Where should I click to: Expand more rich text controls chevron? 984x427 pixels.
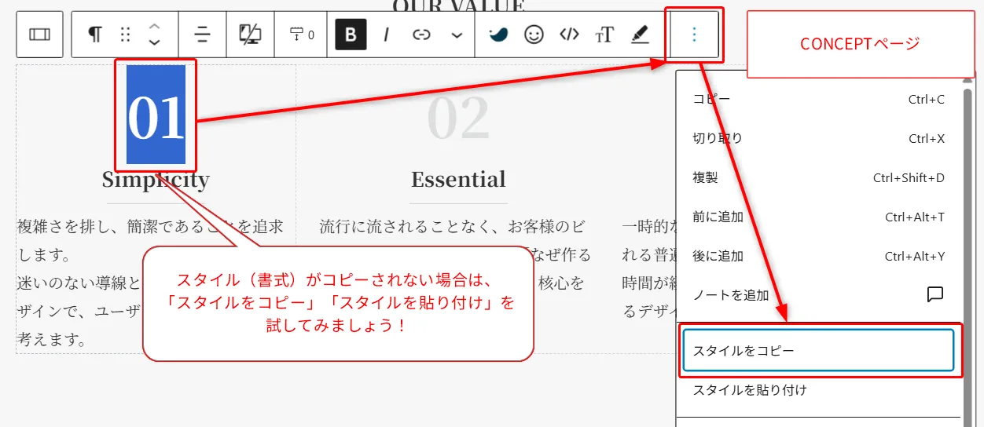coord(457,35)
